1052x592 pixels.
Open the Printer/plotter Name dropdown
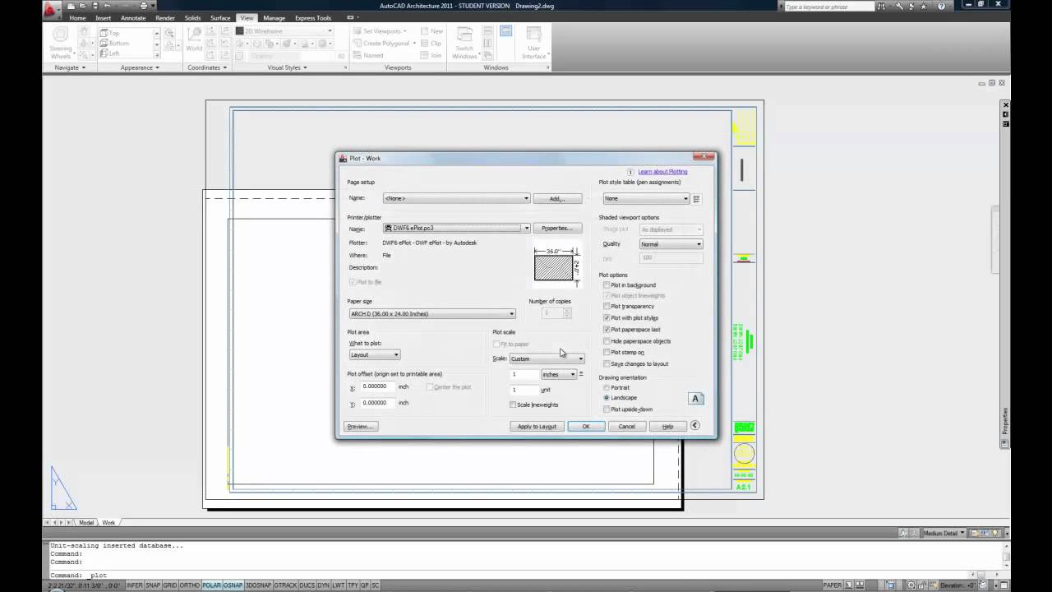pyautogui.click(x=456, y=229)
